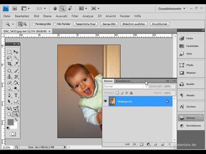The image size is (206, 154).
Task: Select the Eraser tool
Action: 9,83
